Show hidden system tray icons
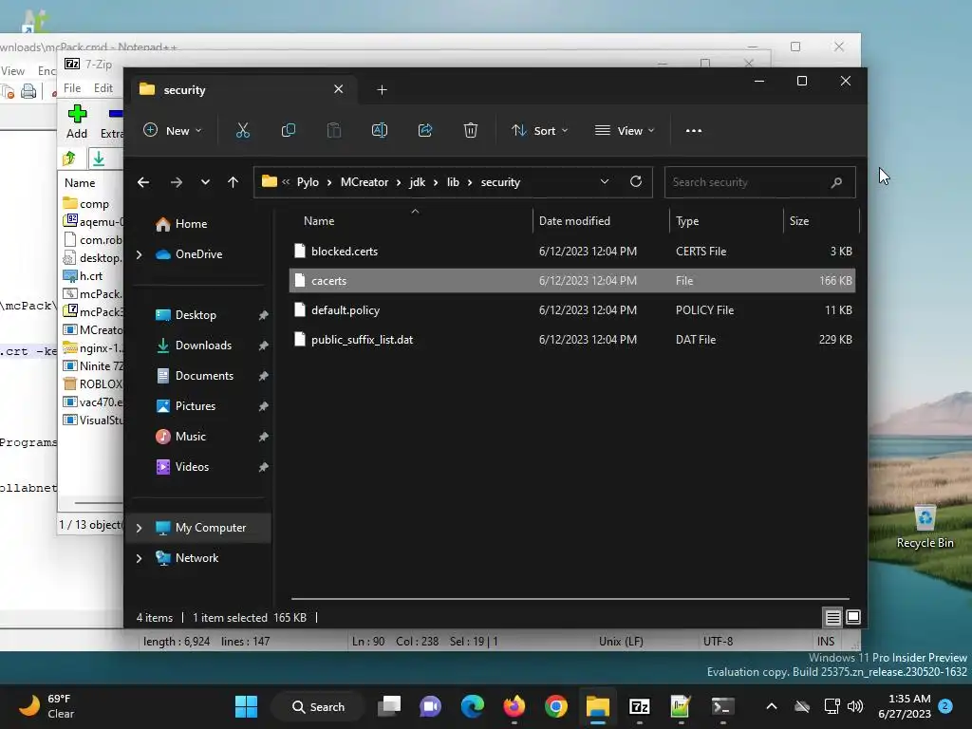Screen dimensions: 972x729 coord(771,706)
